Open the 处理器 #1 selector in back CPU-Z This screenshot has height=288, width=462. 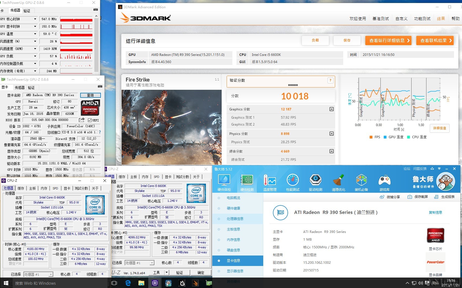pos(139,263)
